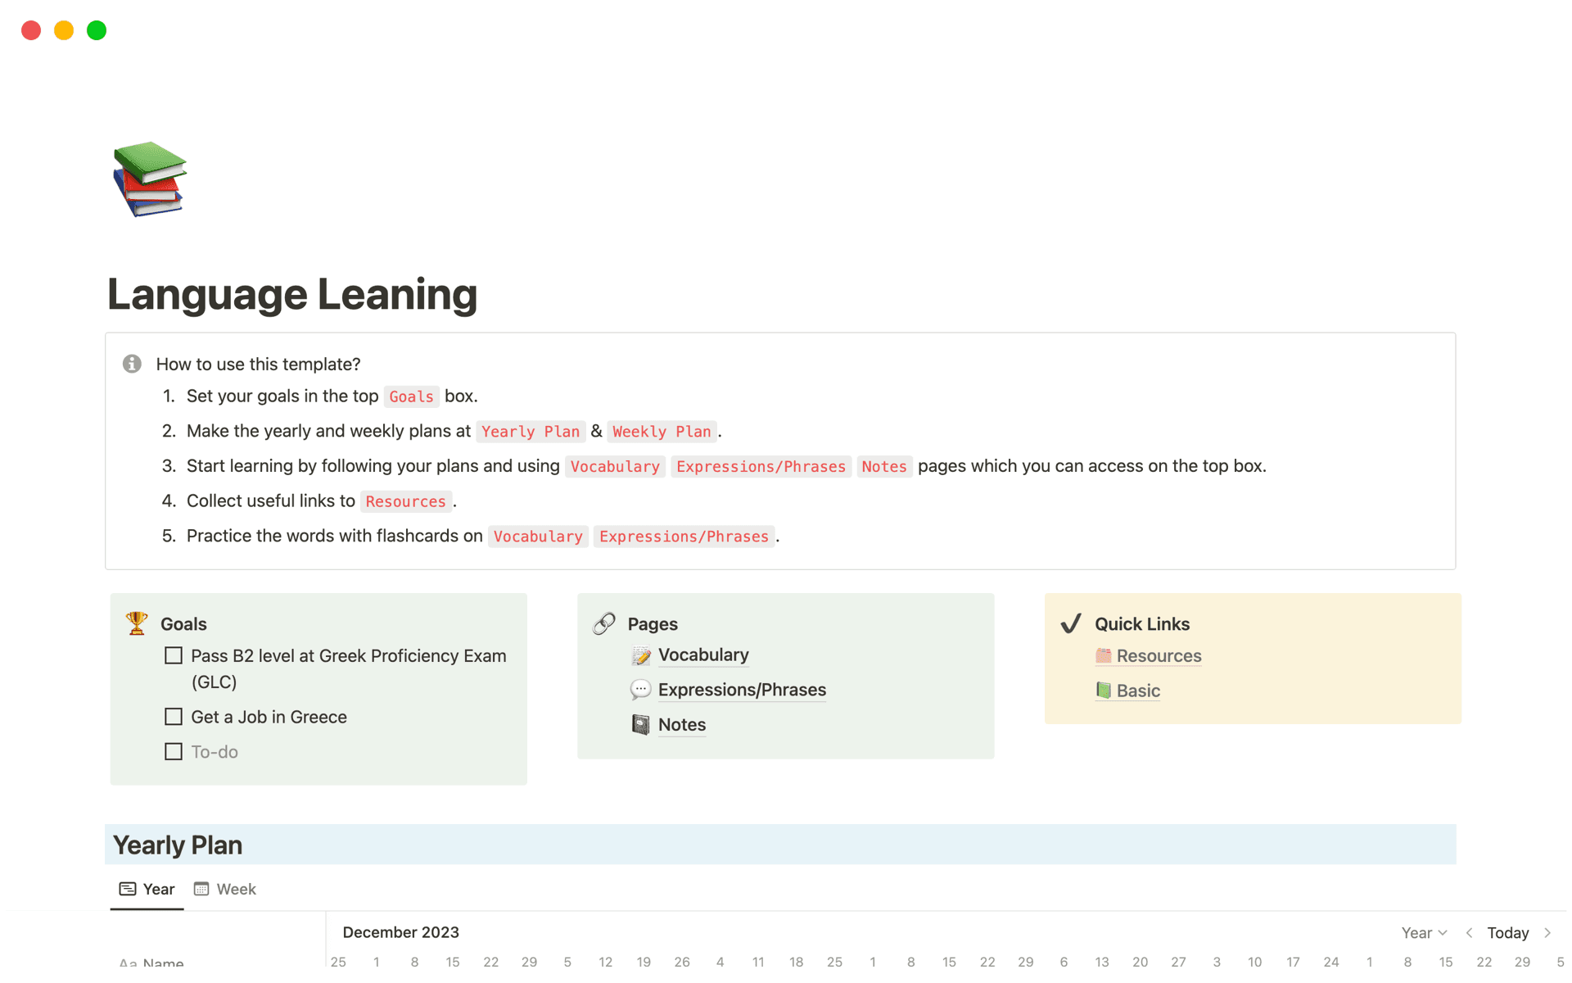Click the right chevron to view next period
1572x983 pixels.
pos(1547,932)
